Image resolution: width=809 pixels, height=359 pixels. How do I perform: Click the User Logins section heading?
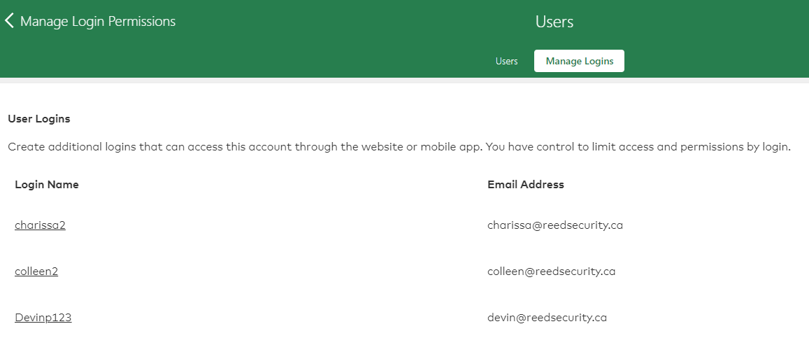[39, 119]
